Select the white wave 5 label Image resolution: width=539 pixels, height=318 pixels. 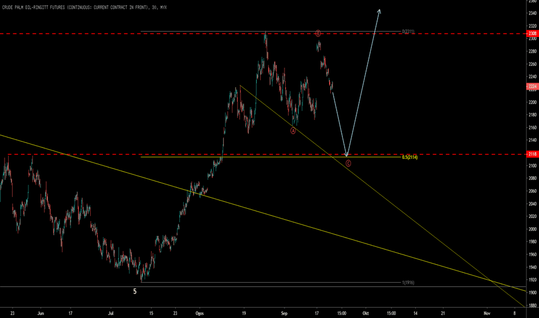click(135, 291)
